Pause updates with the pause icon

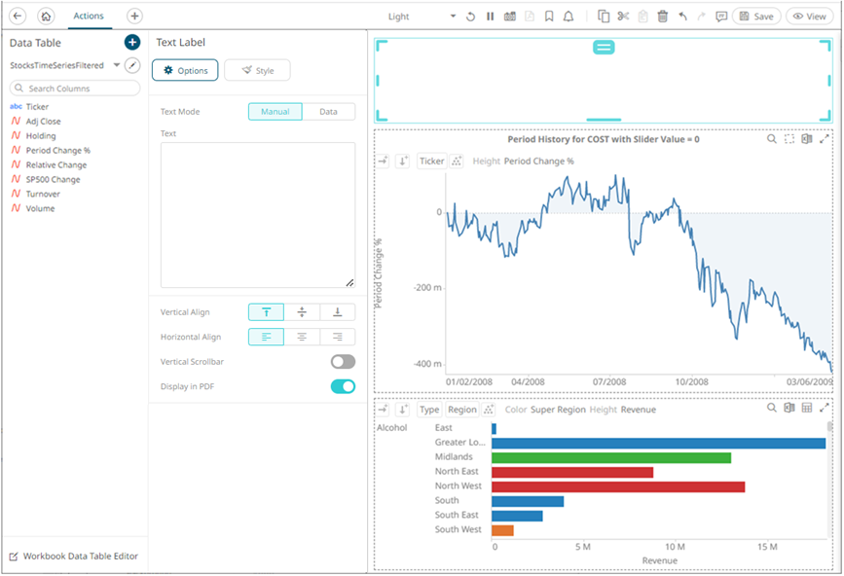point(491,17)
